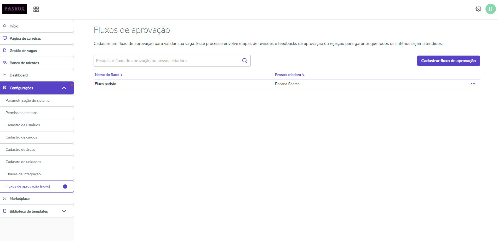Click the home icon beside Início
This screenshot has height=241, width=498.
pos(5,26)
